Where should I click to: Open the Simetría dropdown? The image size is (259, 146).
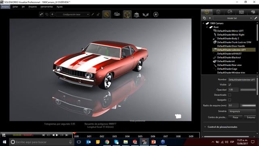pos(242,112)
